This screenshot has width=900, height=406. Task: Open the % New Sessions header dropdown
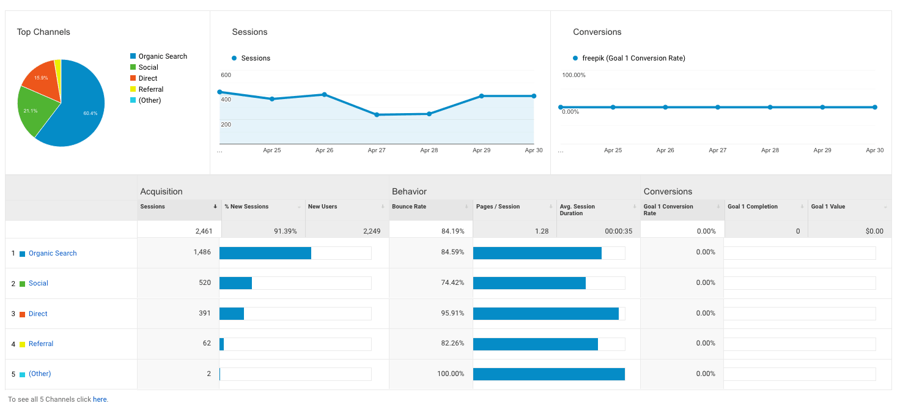pyautogui.click(x=300, y=206)
